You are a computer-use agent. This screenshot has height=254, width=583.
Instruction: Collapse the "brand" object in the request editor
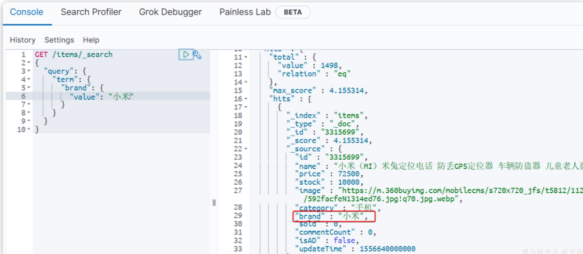[29, 88]
